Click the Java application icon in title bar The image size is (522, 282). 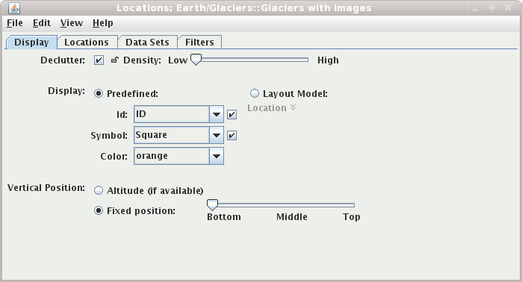(x=14, y=8)
